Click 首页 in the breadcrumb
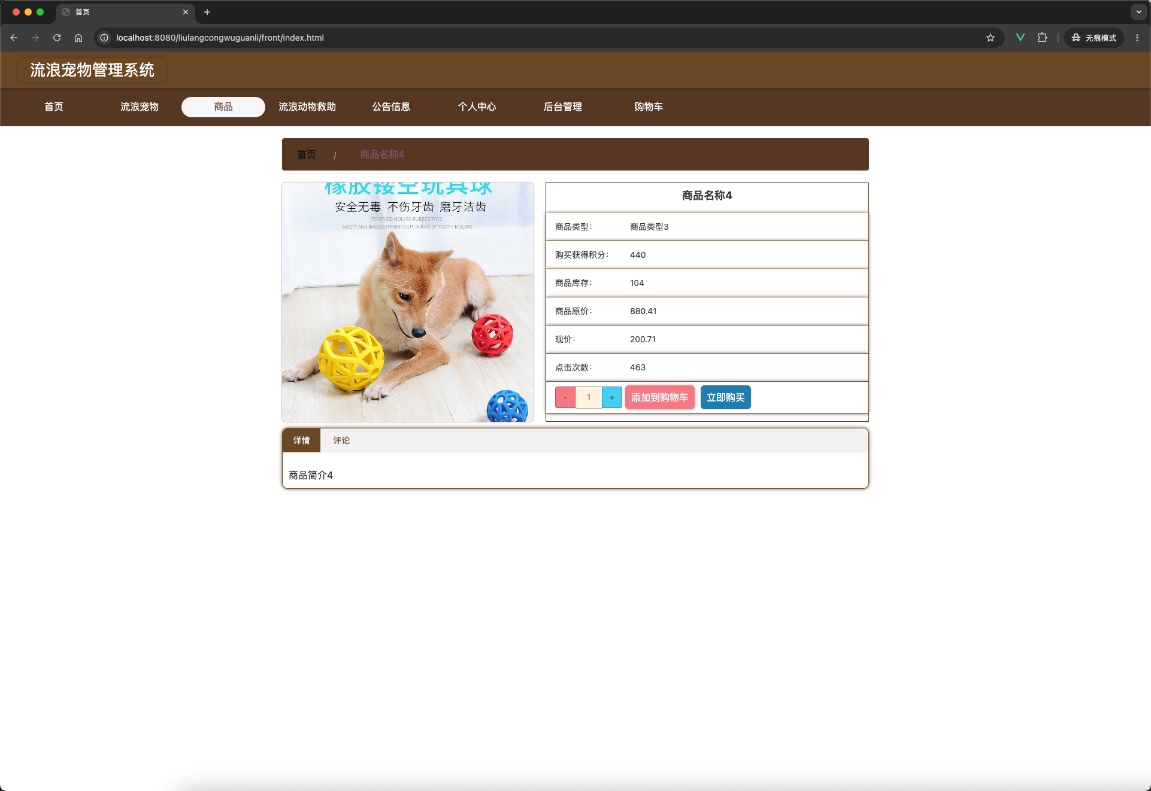Screen dimensions: 1151x791 307,154
